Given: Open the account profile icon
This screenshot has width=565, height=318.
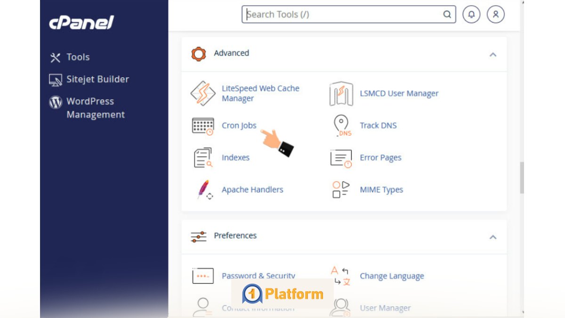Looking at the screenshot, I should point(495,14).
